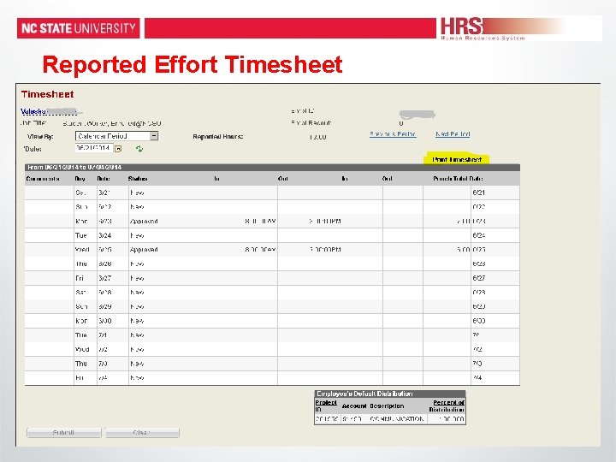616x462 pixels.
Task: Click the Submit button
Action: coord(63,433)
